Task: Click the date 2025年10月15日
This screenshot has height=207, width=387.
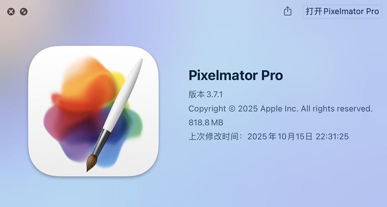Action: coord(280,136)
